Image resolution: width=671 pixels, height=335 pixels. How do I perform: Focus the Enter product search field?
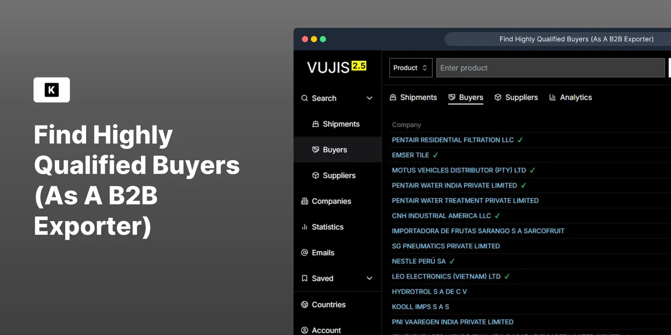tap(550, 68)
